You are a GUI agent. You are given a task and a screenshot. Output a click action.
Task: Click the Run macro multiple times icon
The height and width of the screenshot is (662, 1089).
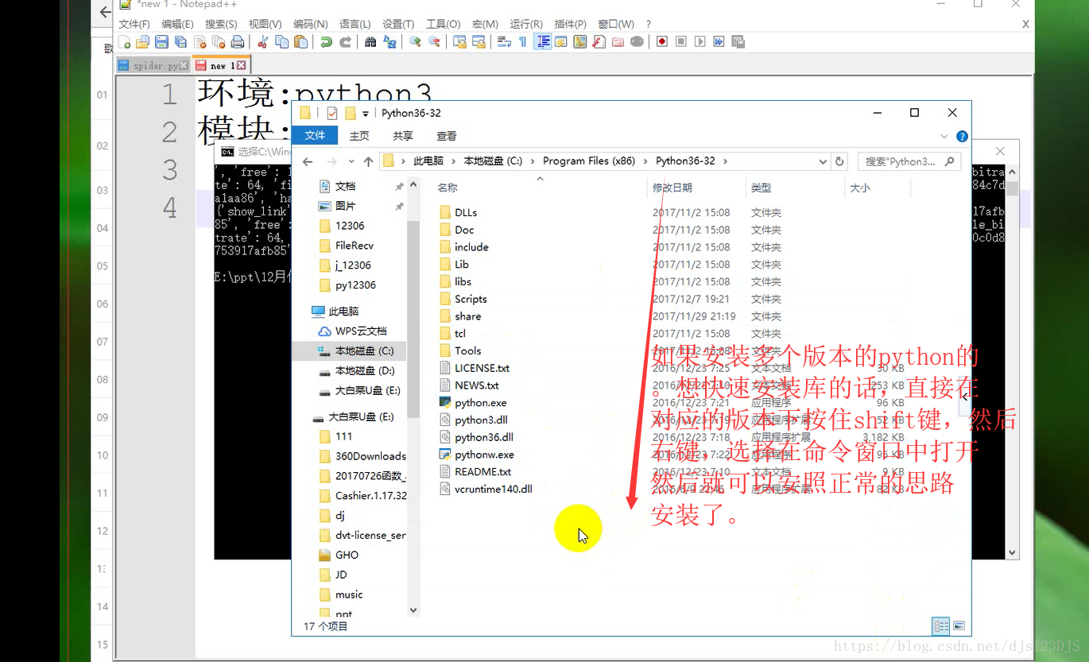coord(719,42)
